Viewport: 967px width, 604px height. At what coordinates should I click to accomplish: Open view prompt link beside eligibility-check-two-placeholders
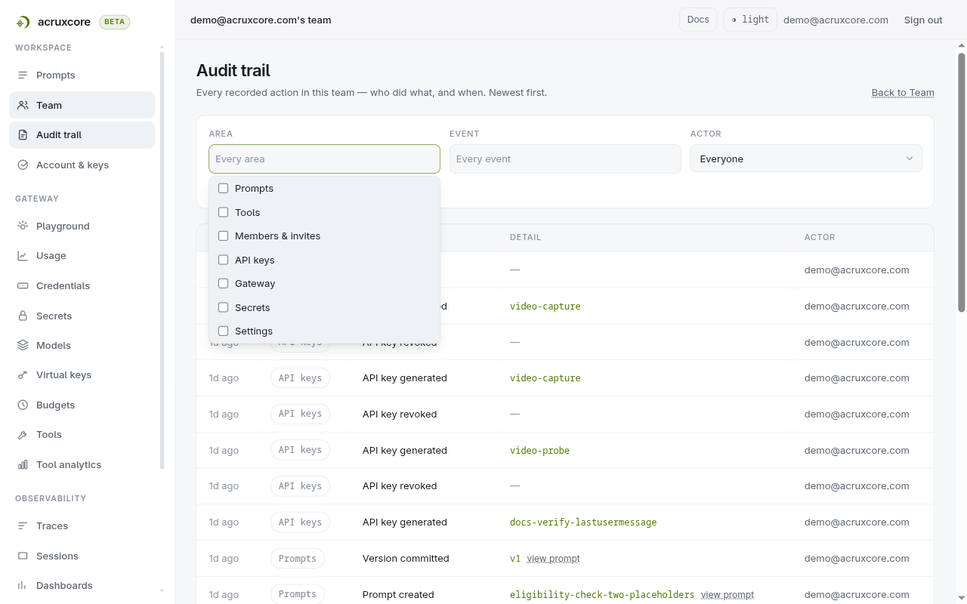tap(728, 595)
